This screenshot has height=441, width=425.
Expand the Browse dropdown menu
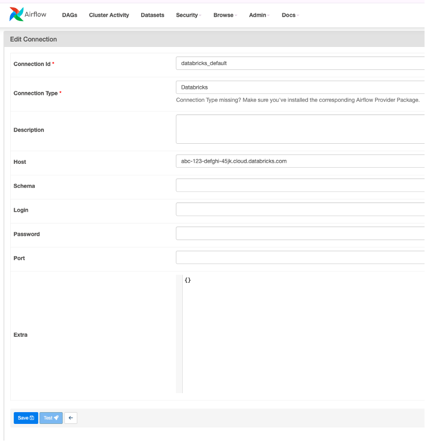pos(225,15)
